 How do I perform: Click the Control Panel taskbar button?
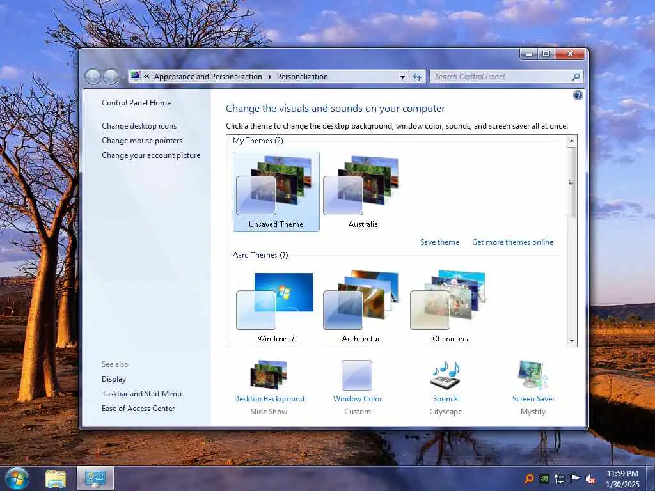pos(95,478)
